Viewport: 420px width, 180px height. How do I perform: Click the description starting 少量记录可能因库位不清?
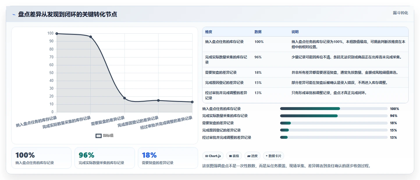[347, 57]
